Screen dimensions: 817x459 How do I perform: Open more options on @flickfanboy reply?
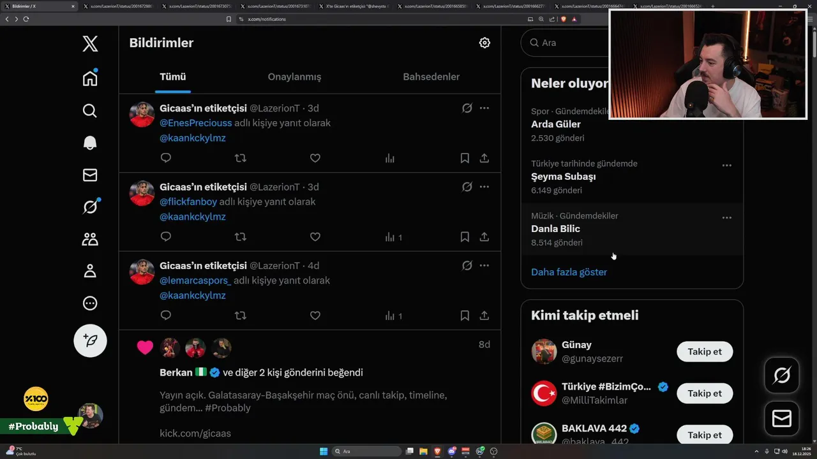pyautogui.click(x=484, y=187)
